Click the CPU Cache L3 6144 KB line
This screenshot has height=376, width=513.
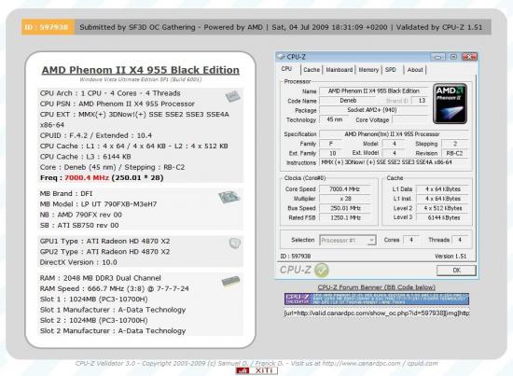click(86, 157)
